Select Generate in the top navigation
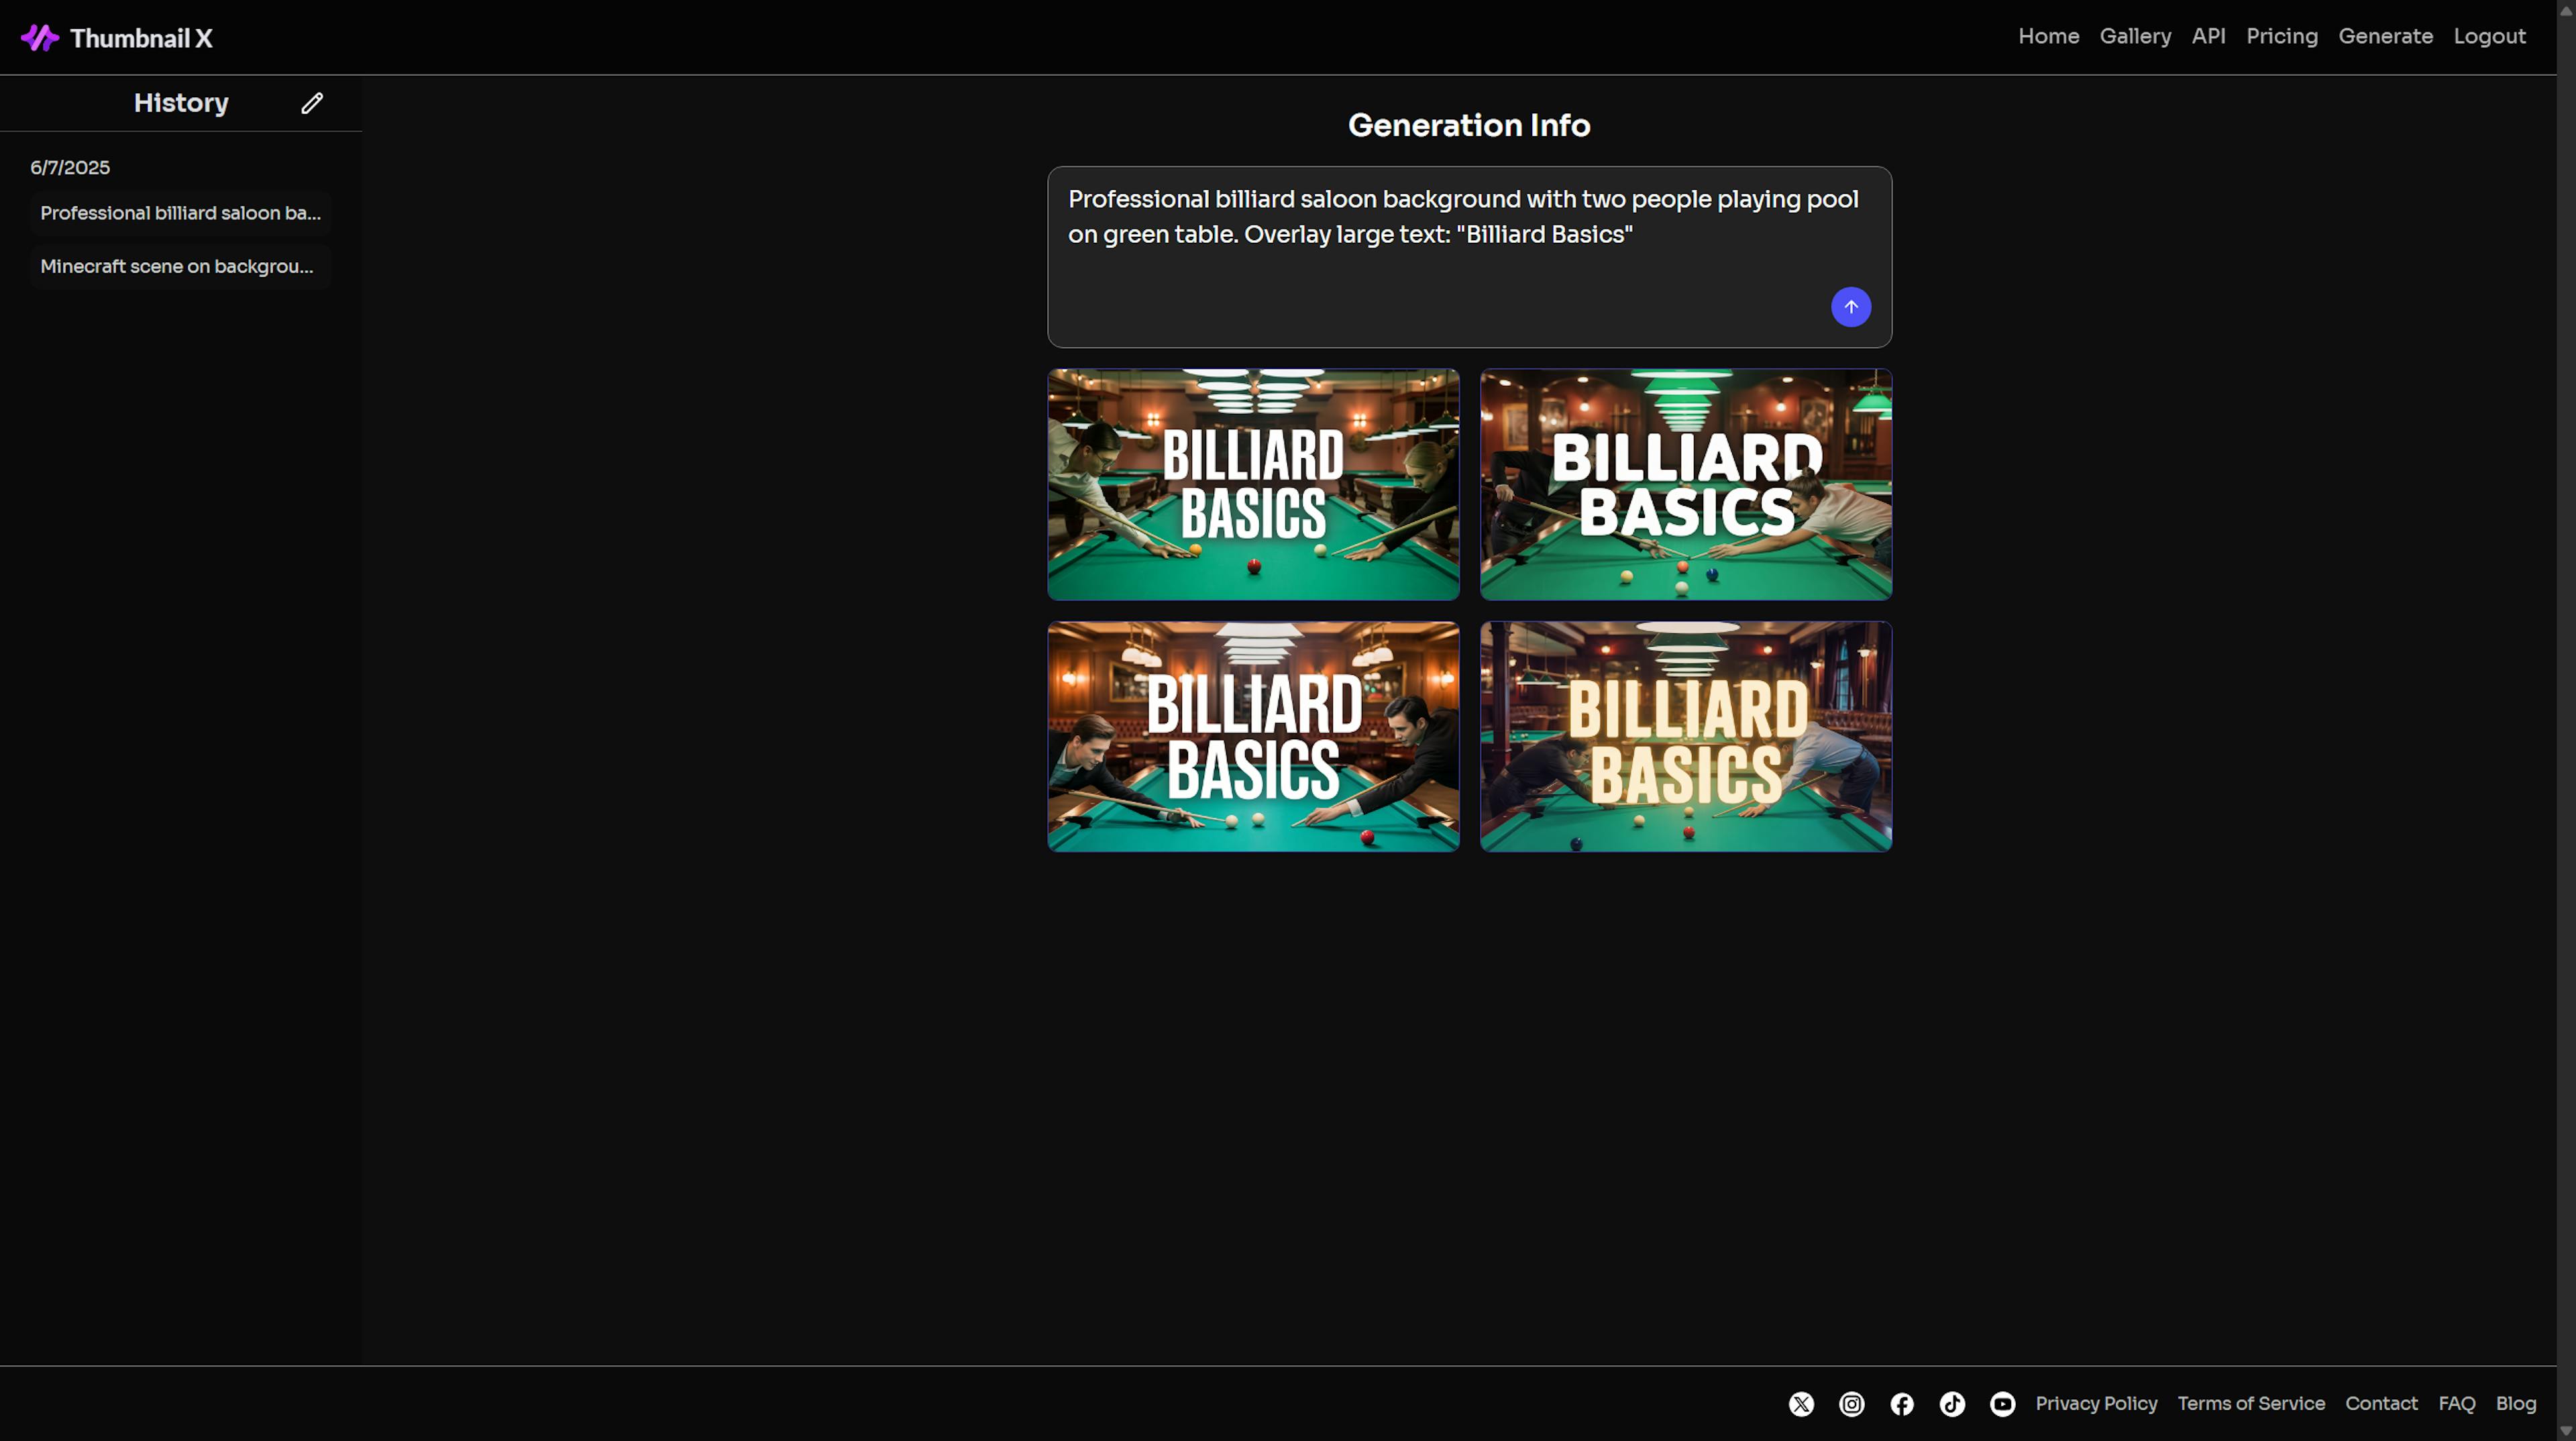The width and height of the screenshot is (2576, 1441). (2385, 37)
